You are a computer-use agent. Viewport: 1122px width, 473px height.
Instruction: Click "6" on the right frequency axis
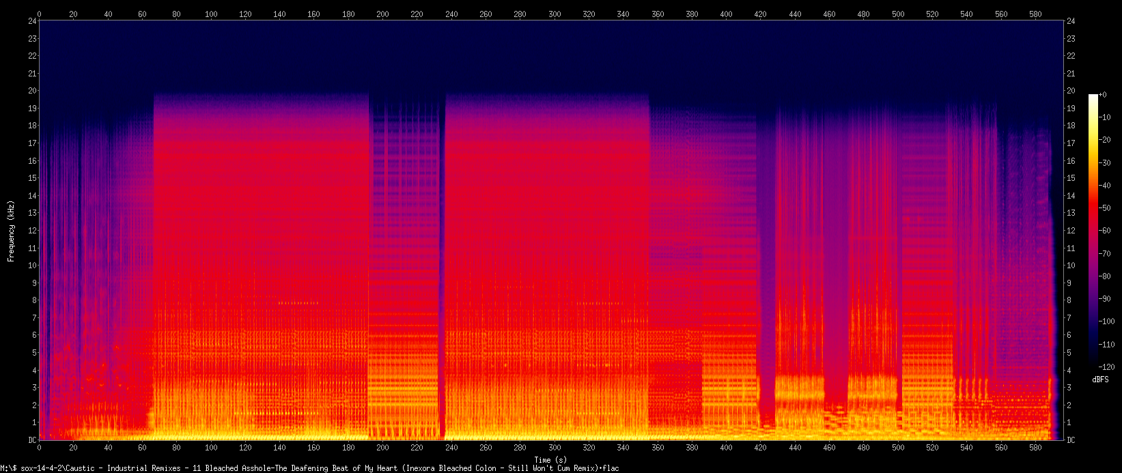[x=1069, y=335]
